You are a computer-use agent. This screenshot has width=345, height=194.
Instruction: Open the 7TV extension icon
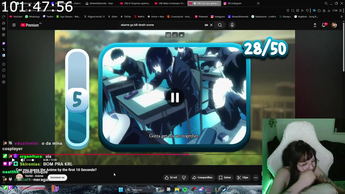pyautogui.click(x=314, y=11)
